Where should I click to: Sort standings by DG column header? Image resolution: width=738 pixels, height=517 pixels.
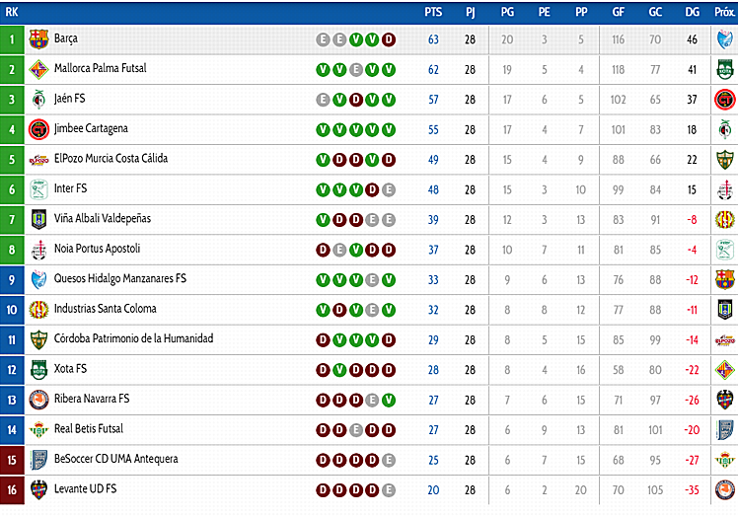[x=692, y=12]
